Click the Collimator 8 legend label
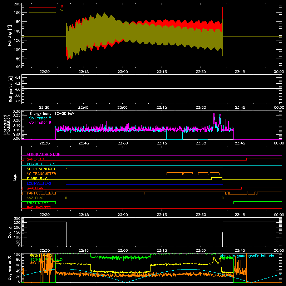Viewport: 286px width, 286px height. 40,118
